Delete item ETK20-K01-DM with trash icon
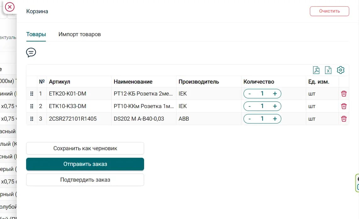The height and width of the screenshot is (219, 359). tap(344, 94)
